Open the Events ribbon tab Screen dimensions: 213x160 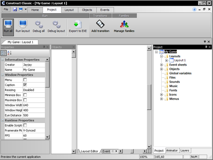point(105,10)
